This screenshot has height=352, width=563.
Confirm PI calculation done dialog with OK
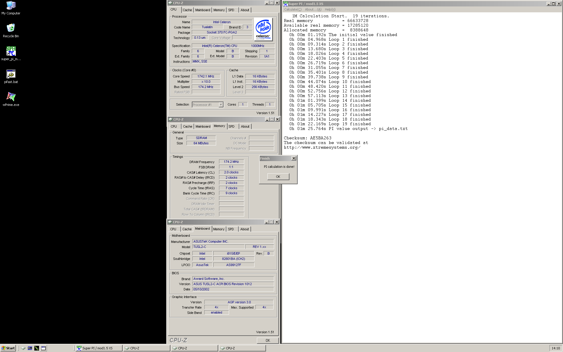point(278,177)
